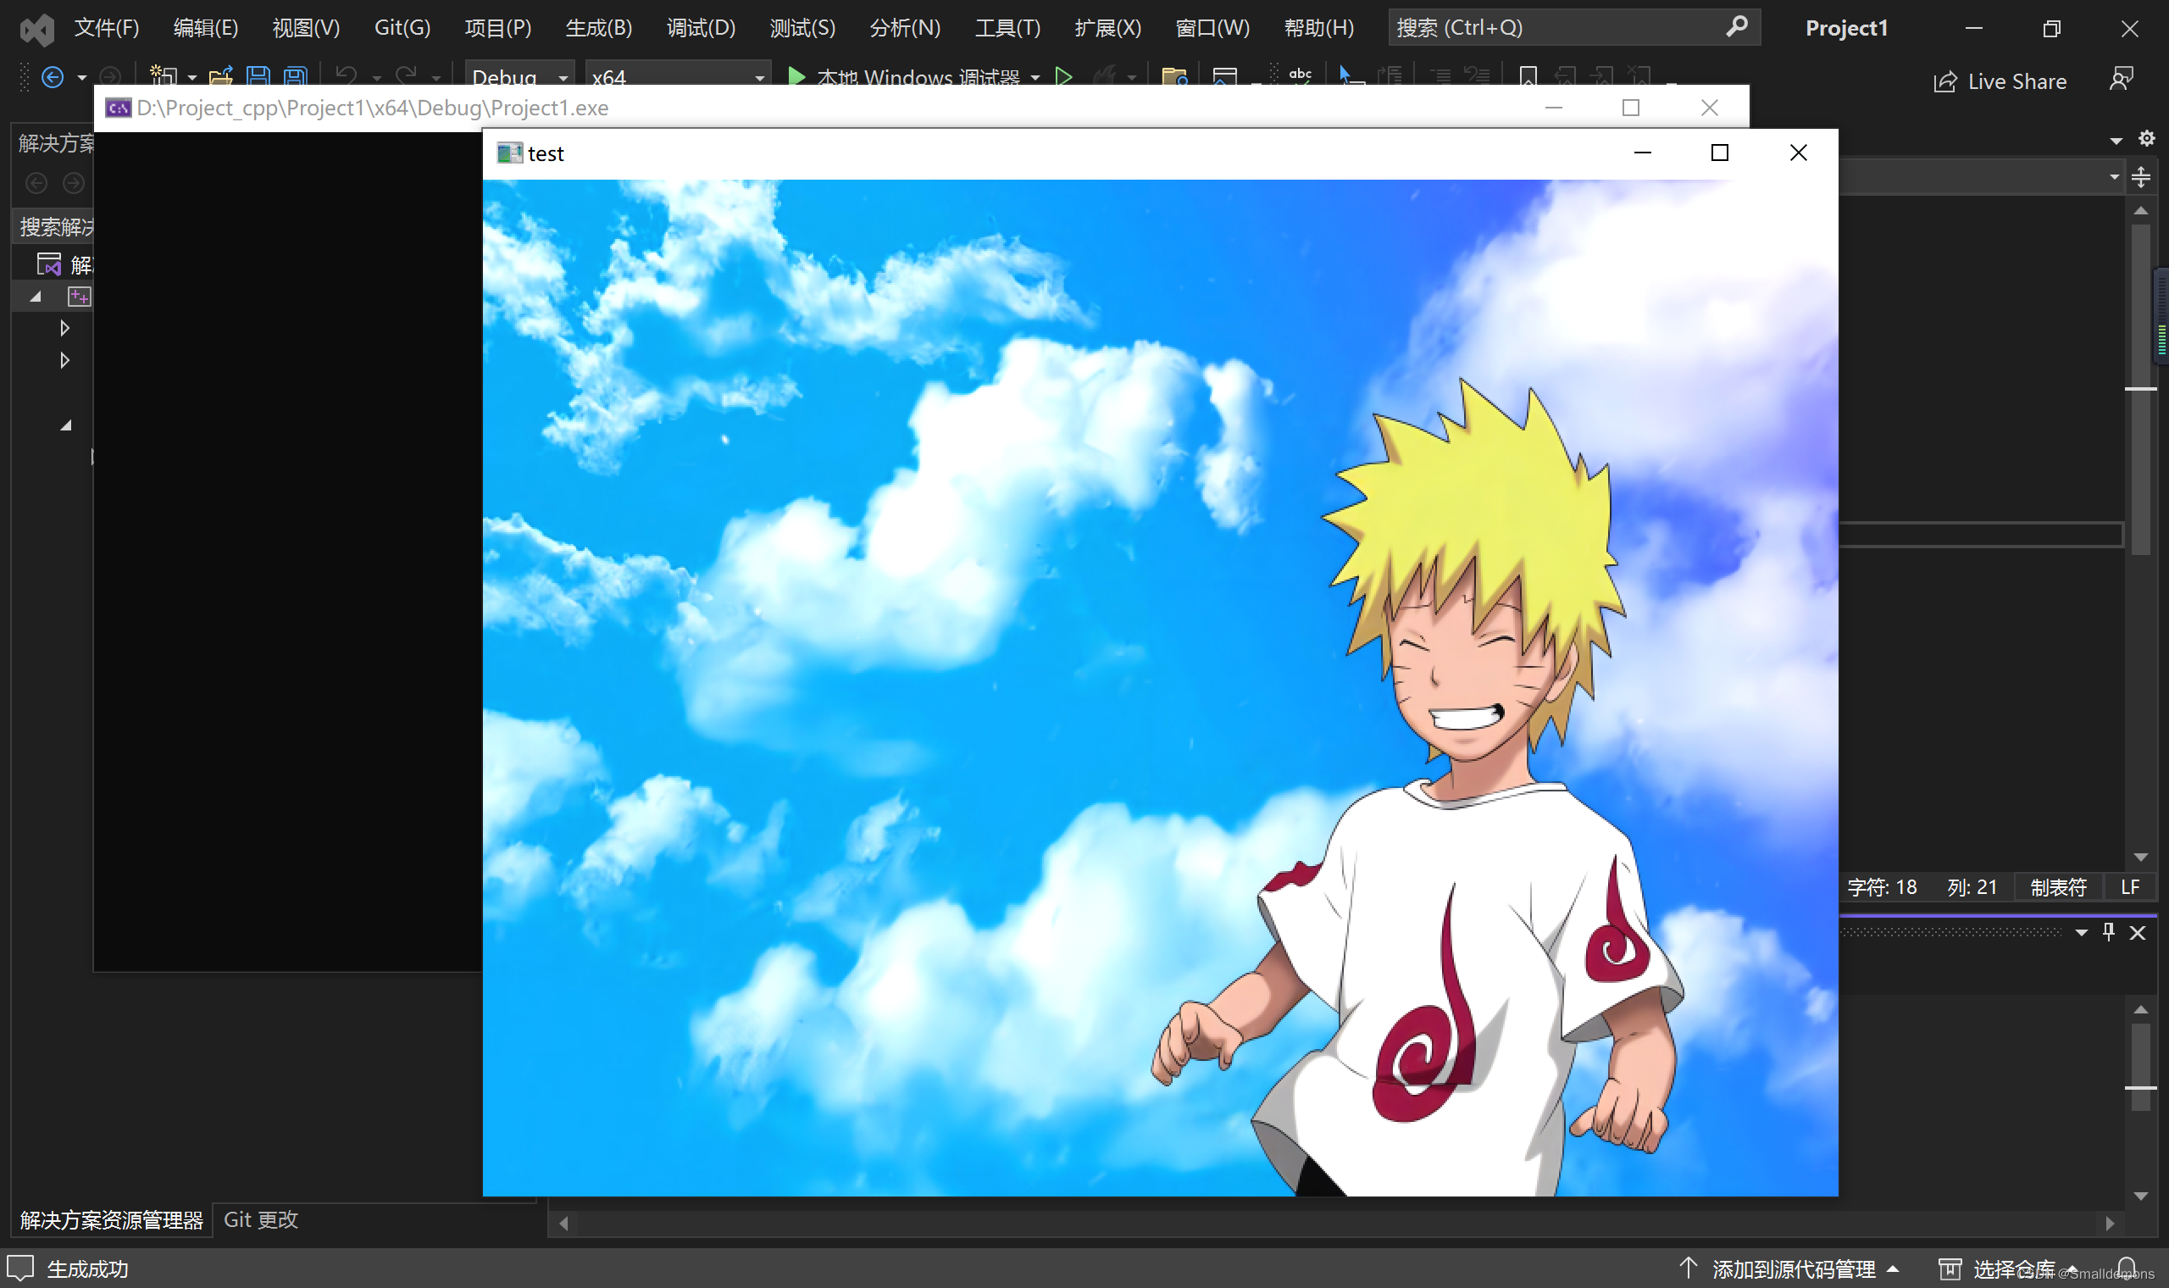2169x1288 pixels.
Task: Close the output panel with X icon
Action: 2138,933
